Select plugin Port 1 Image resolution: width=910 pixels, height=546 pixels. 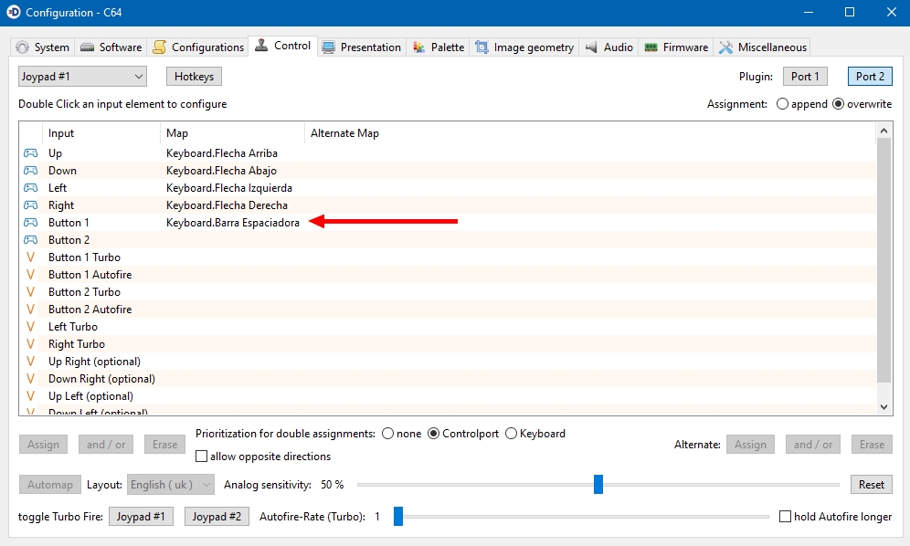(805, 77)
